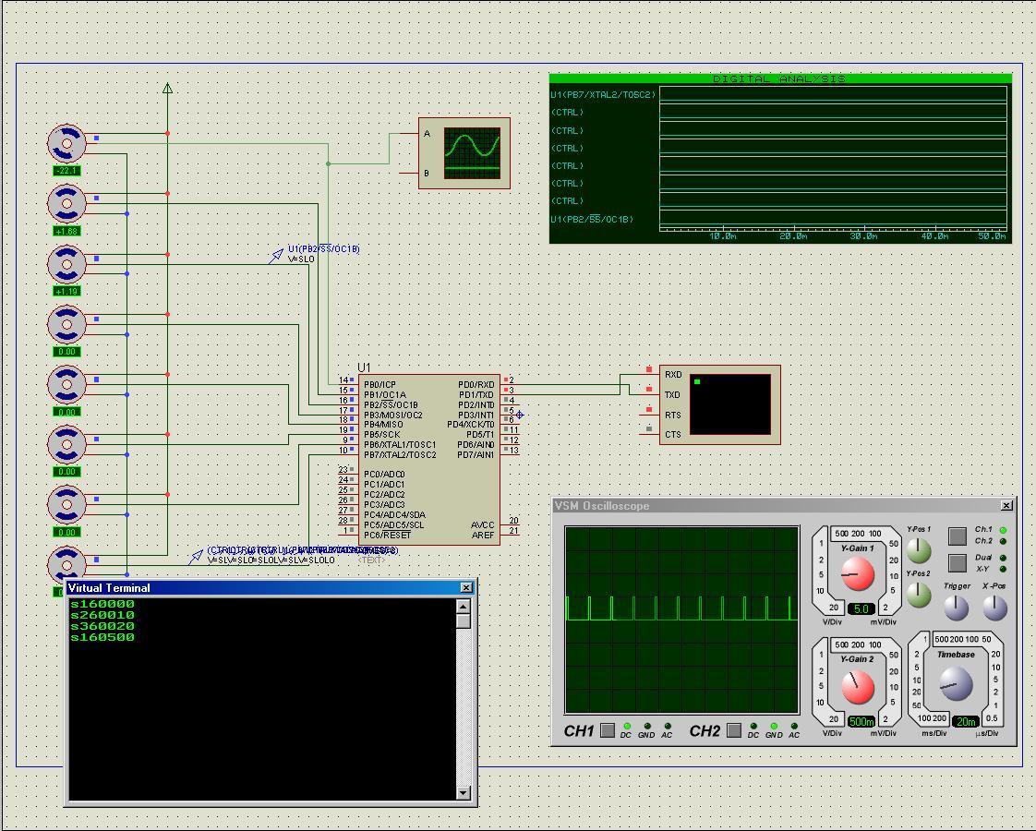
Task: Click the servo motor reading +1.19
Action: [x=66, y=264]
